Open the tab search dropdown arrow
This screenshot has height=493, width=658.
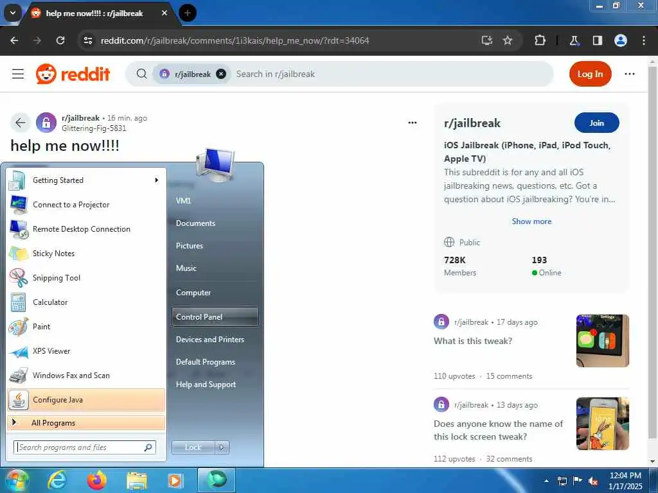[13, 13]
